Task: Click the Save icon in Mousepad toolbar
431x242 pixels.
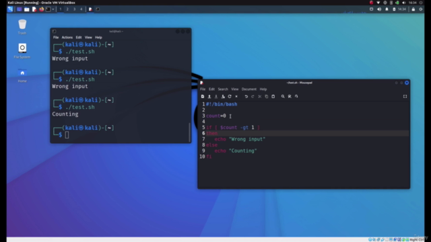Action: pyautogui.click(x=216, y=96)
